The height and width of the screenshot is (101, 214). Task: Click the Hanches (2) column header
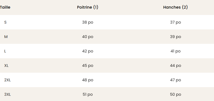pyautogui.click(x=175, y=7)
